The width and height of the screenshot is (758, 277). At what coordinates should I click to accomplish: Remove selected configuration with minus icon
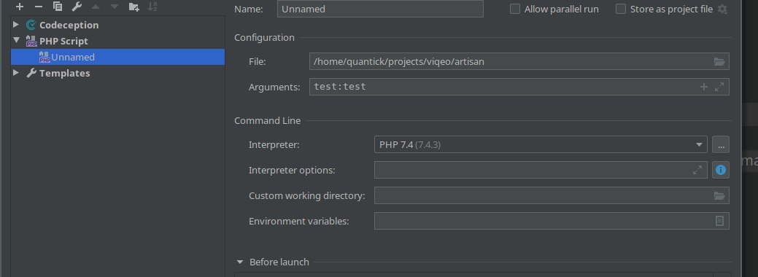coord(39,7)
